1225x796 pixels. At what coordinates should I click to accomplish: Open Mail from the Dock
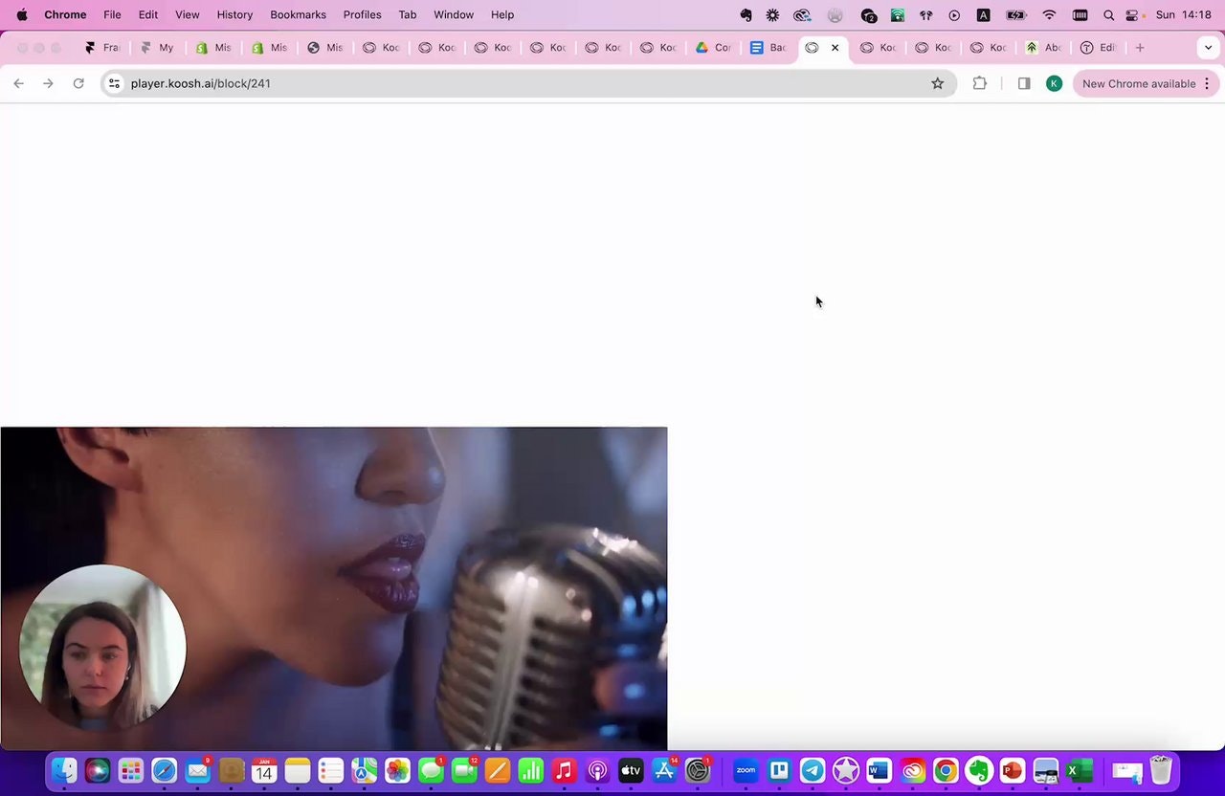pos(198,770)
